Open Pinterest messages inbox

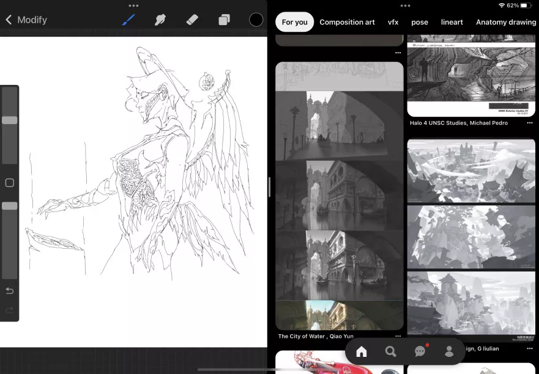pos(420,351)
